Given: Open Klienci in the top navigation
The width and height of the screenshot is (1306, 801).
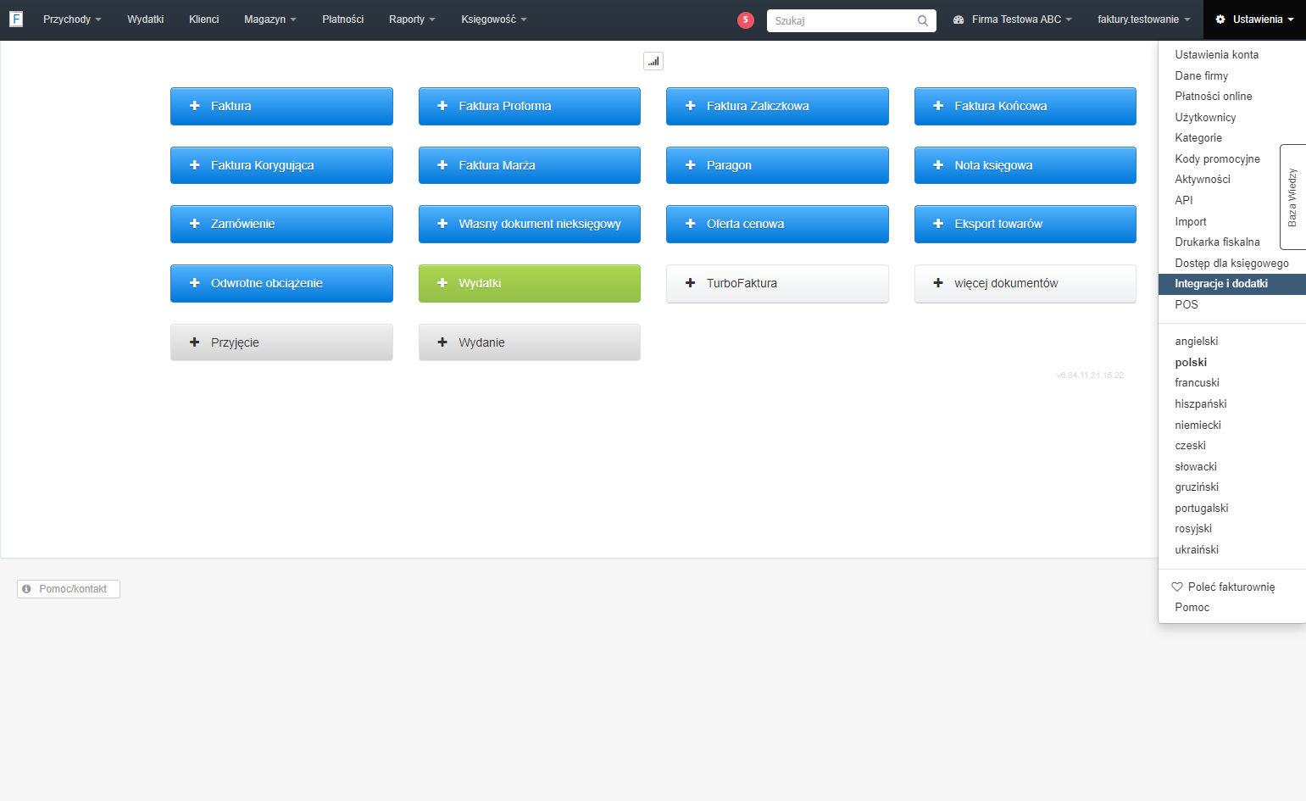Looking at the screenshot, I should click(x=204, y=19).
